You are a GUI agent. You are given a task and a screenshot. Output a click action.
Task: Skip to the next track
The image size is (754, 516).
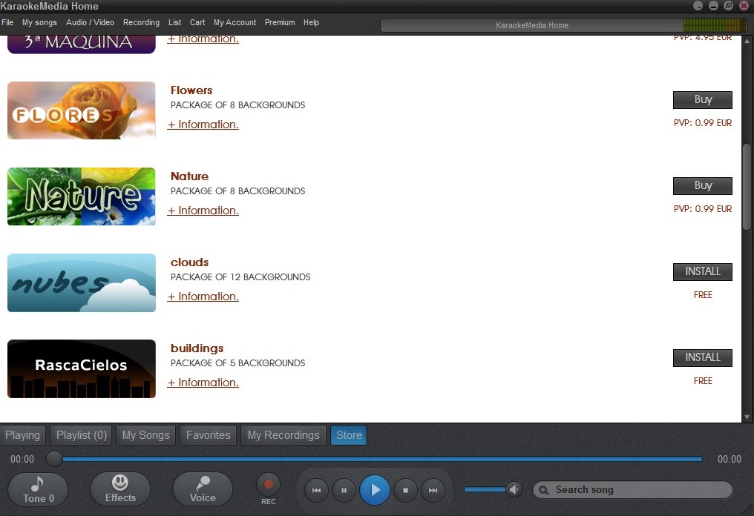click(x=434, y=490)
